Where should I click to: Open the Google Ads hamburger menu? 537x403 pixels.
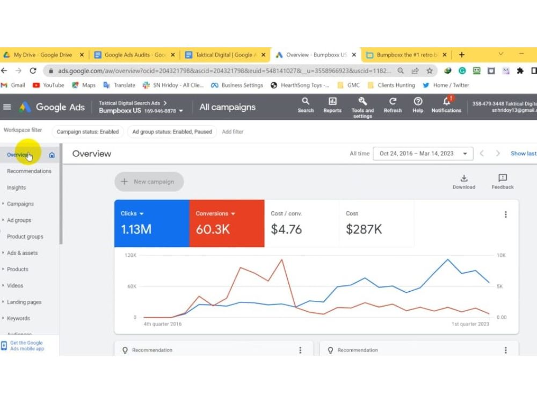click(7, 107)
